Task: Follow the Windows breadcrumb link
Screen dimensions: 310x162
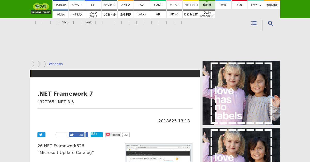Action: click(x=56, y=64)
